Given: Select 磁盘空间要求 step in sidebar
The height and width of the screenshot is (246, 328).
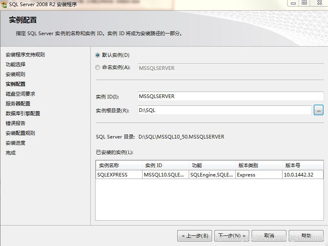Looking at the screenshot, I should coord(20,94).
